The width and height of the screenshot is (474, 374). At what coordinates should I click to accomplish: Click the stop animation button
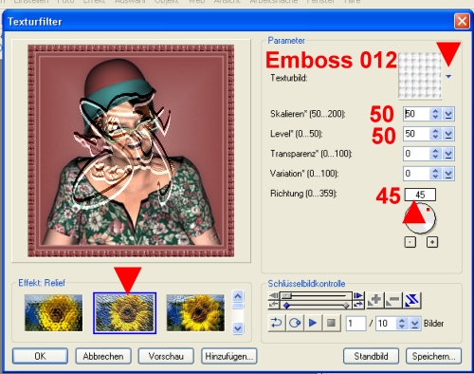(x=332, y=323)
